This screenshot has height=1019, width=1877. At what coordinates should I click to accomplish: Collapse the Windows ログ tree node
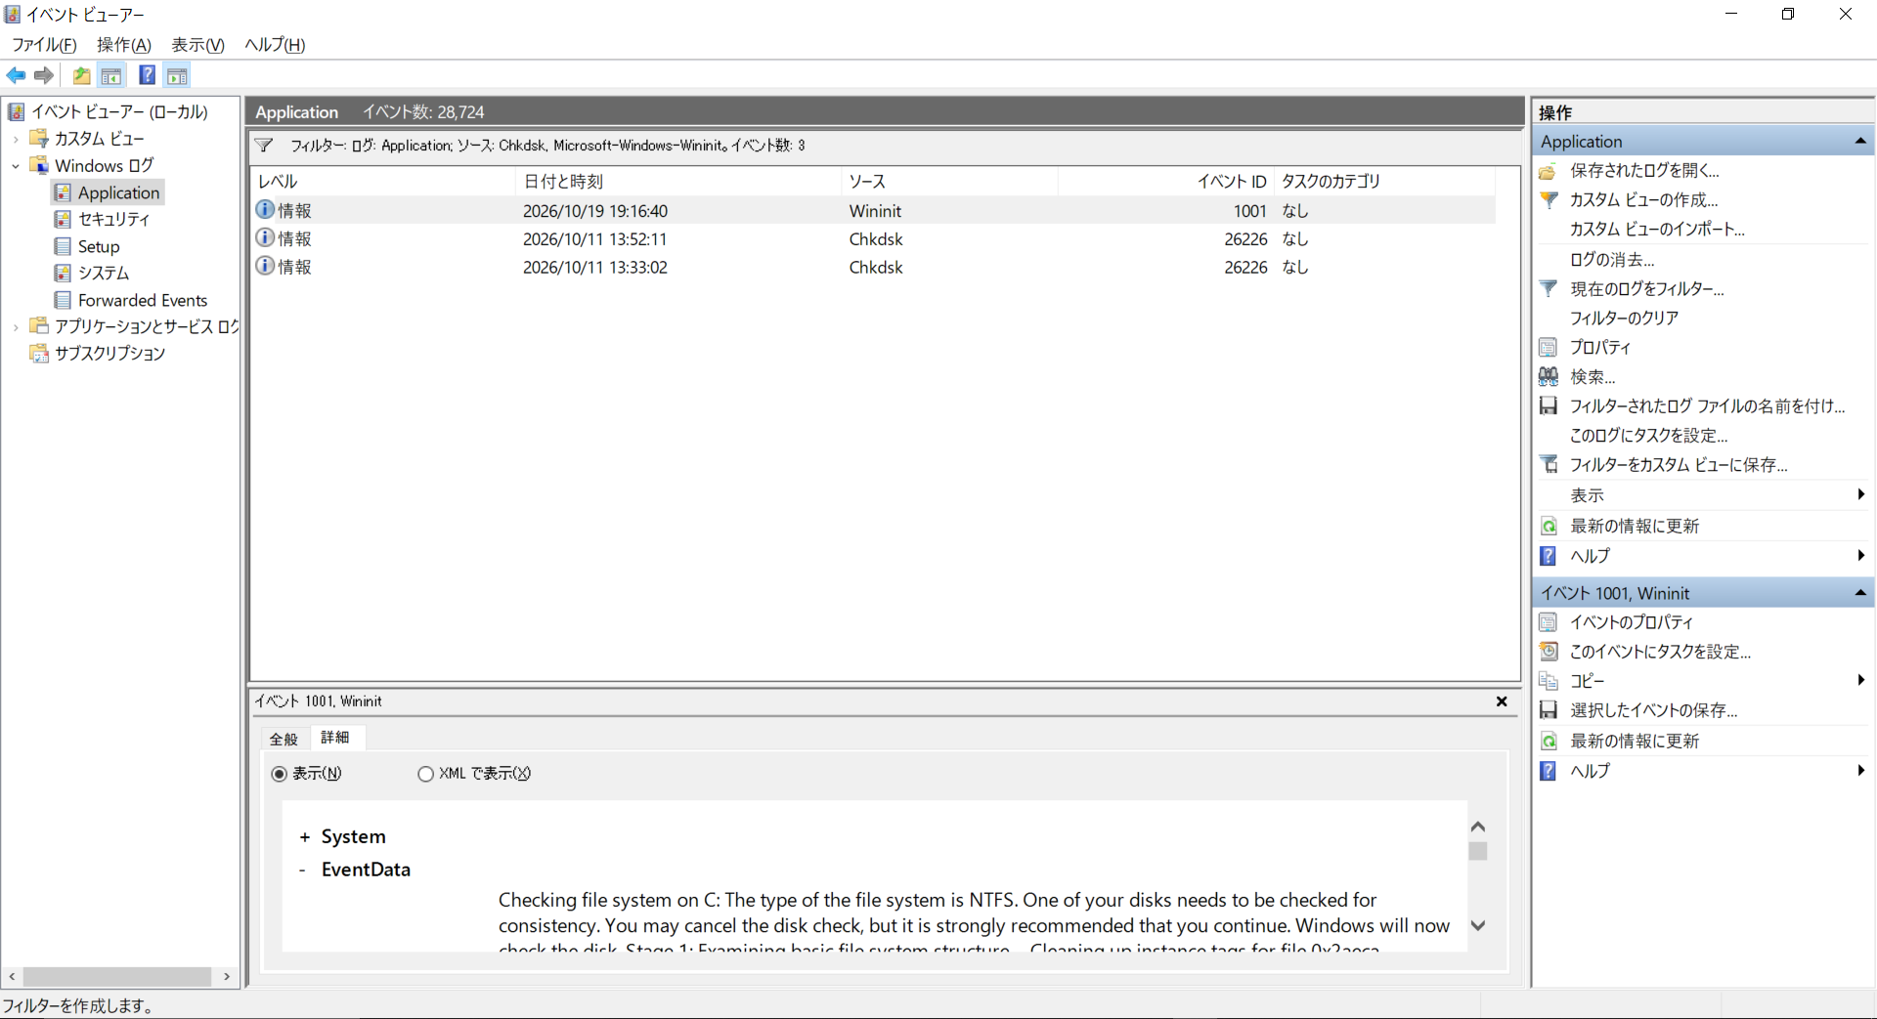pos(16,166)
